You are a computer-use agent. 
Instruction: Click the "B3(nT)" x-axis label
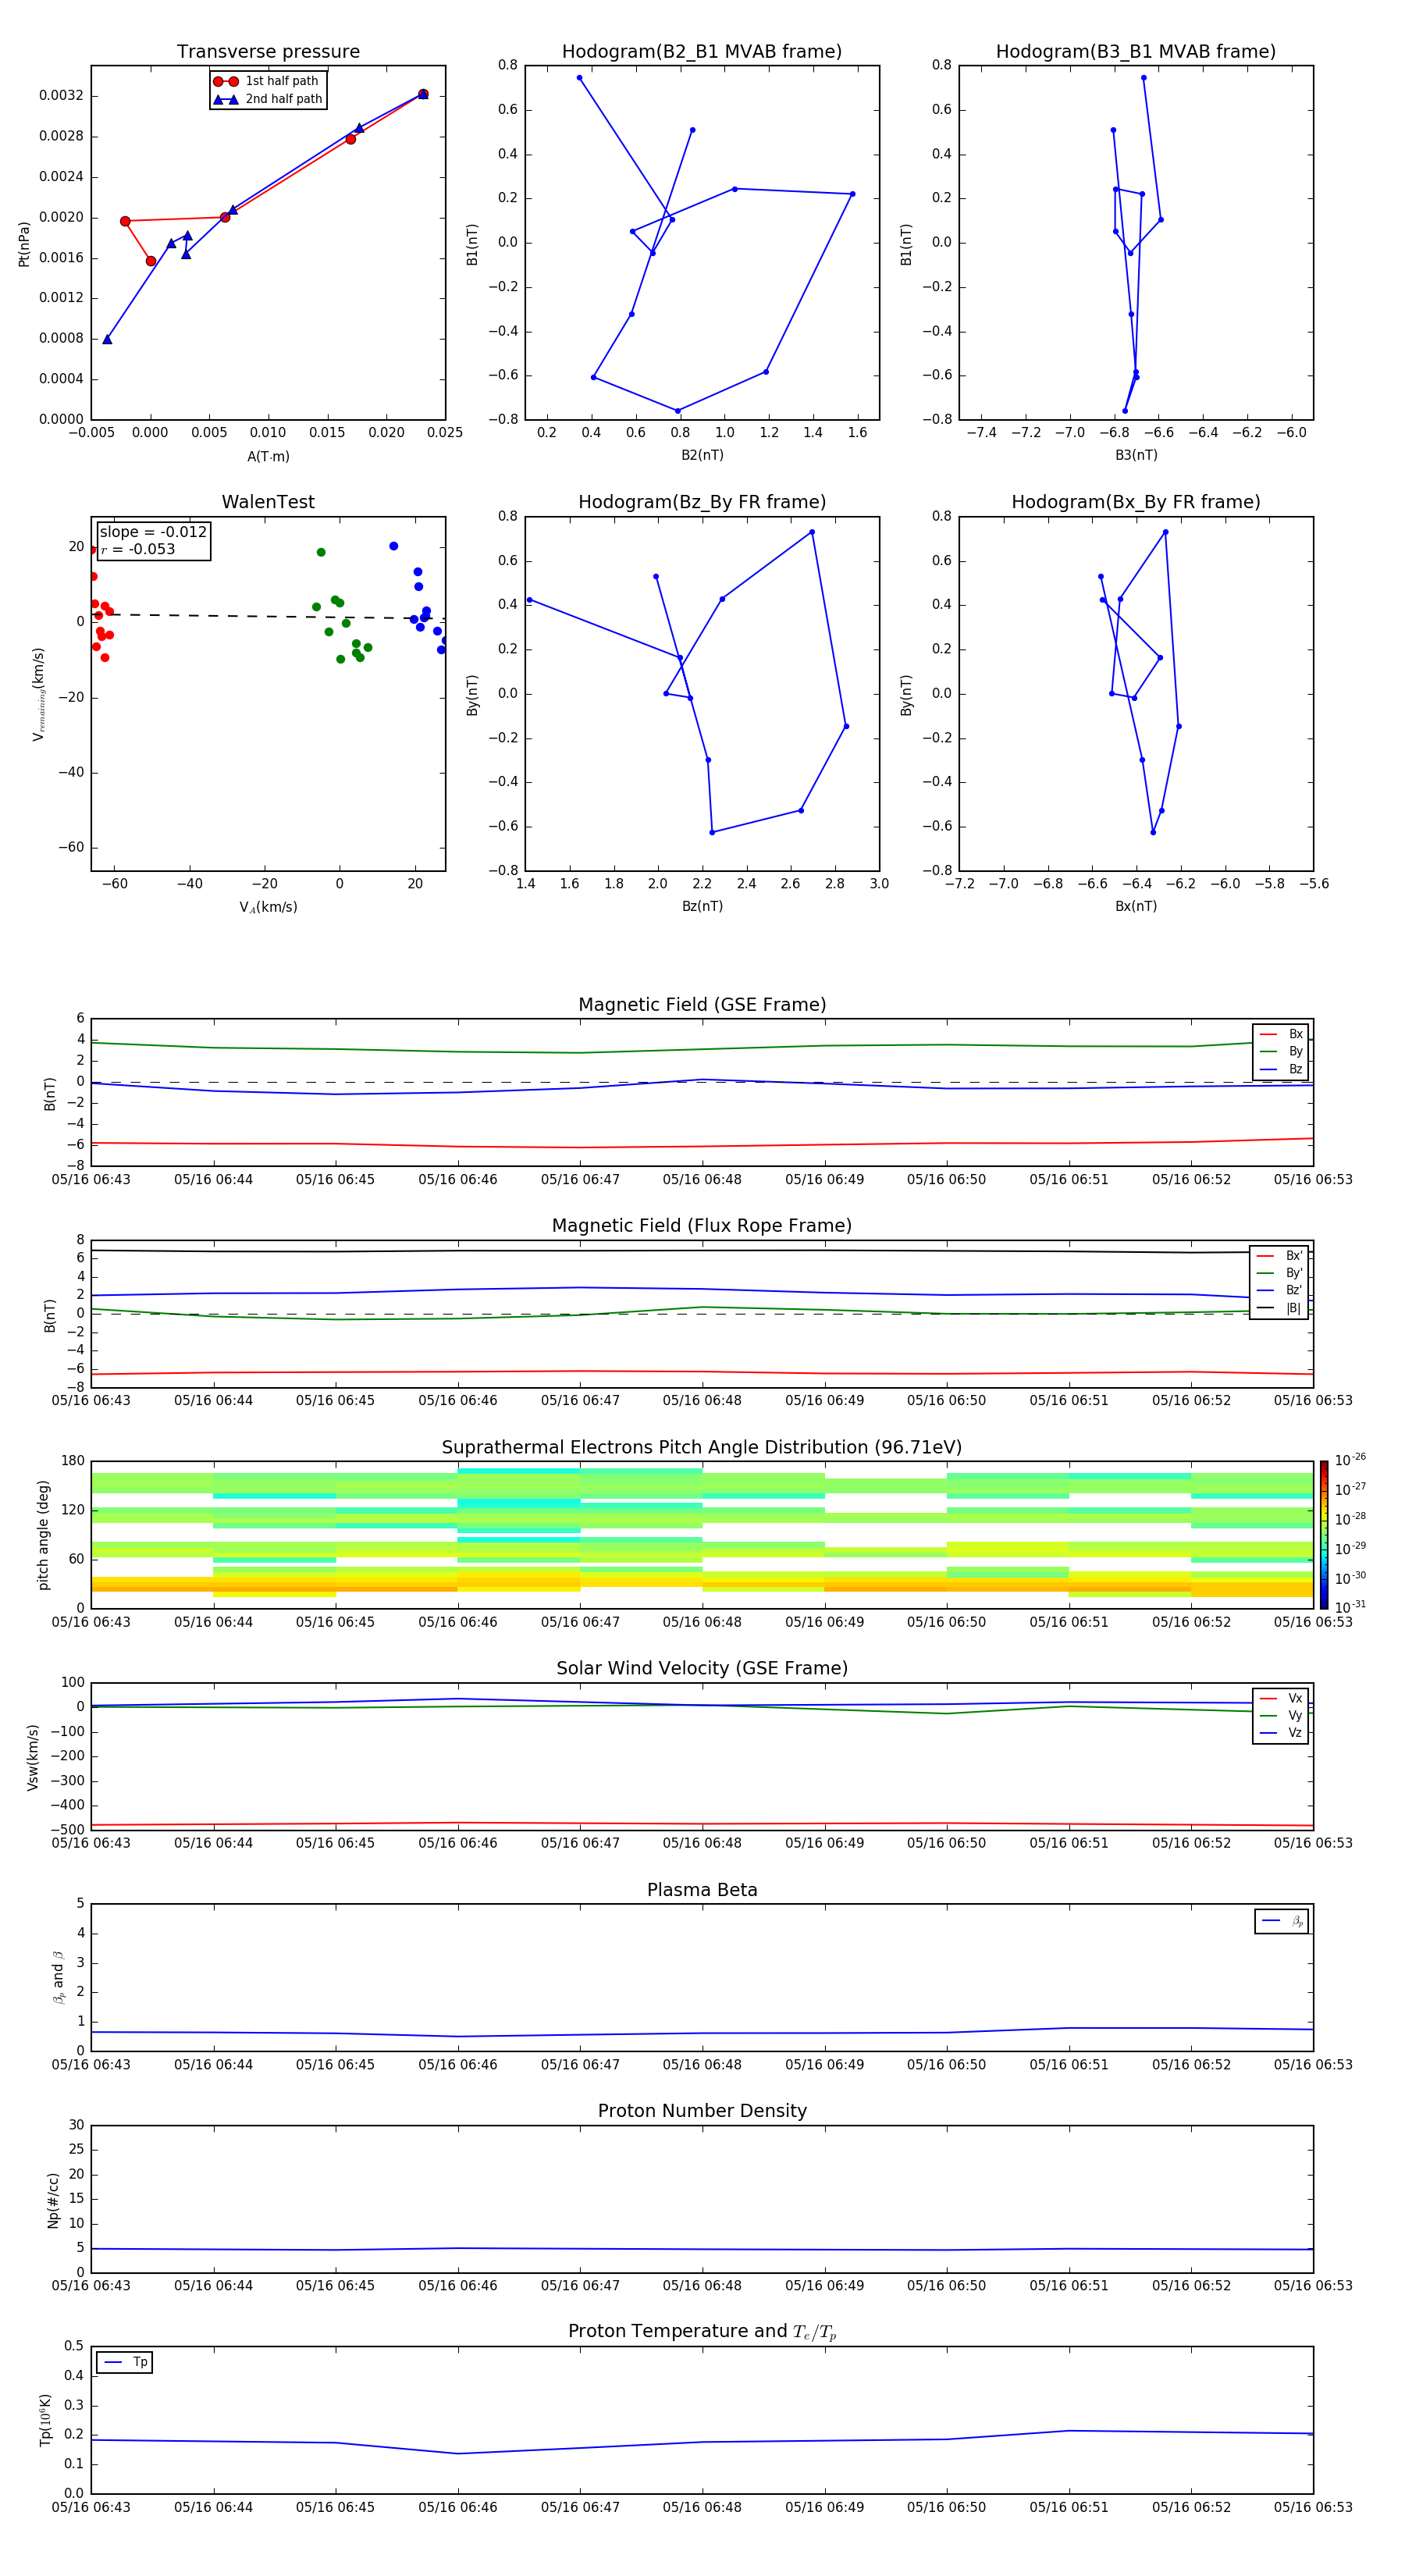[1136, 455]
